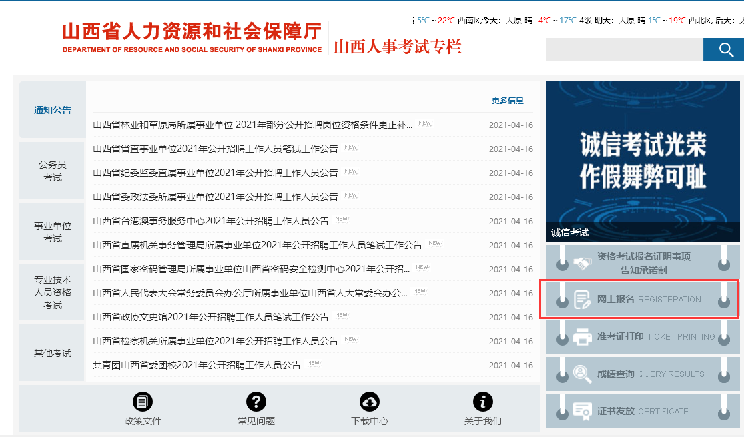This screenshot has height=437, width=744.
Task: Open 常见问题 question mark icon
Action: [x=256, y=402]
